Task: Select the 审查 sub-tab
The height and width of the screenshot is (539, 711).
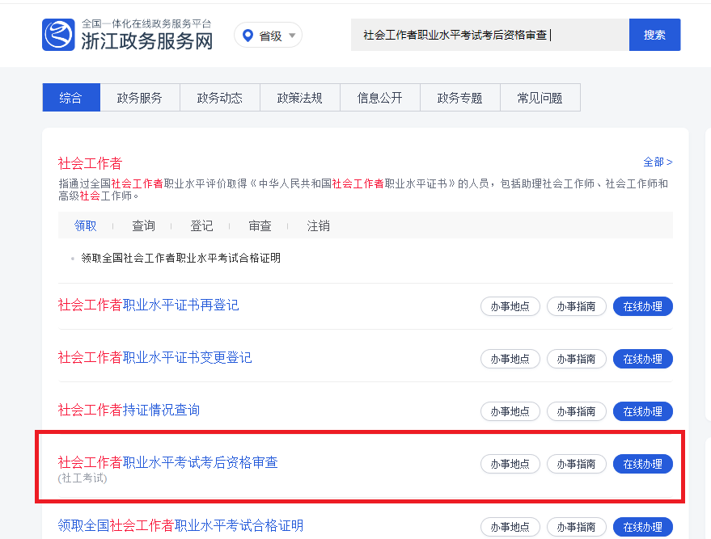Action: click(x=260, y=225)
